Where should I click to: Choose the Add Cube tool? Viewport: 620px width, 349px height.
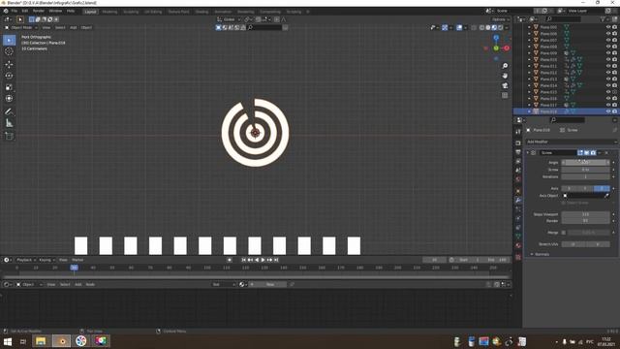click(9, 136)
